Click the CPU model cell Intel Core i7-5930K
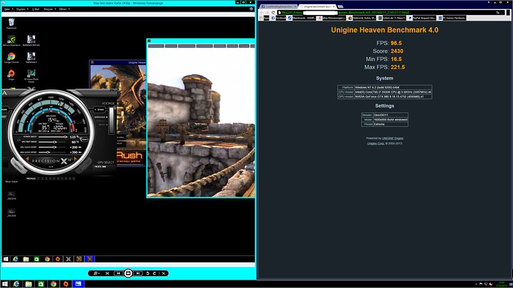 tap(393, 92)
